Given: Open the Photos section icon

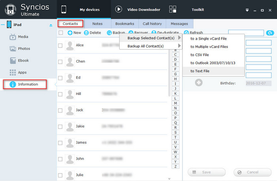Looking at the screenshot, I should point(13,49).
